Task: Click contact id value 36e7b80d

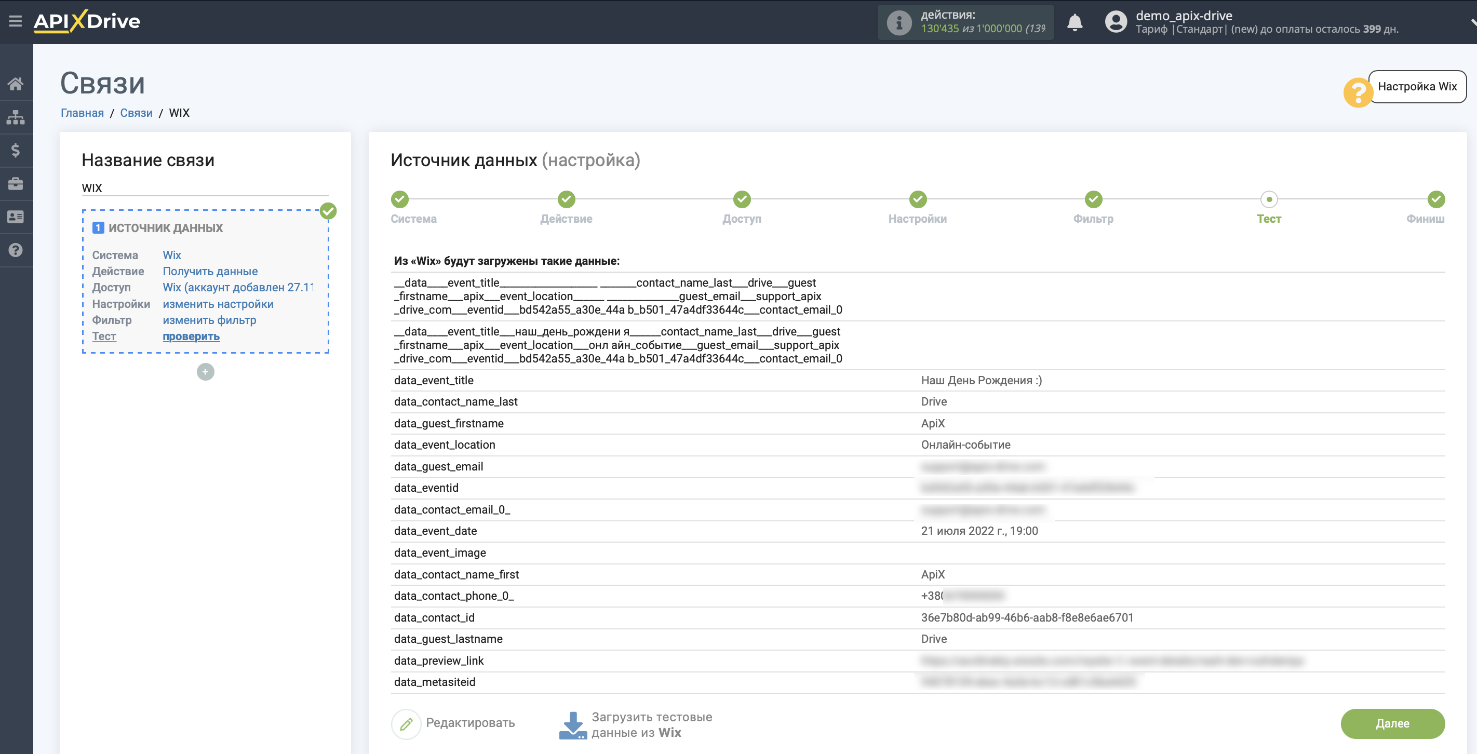Action: pos(1027,617)
